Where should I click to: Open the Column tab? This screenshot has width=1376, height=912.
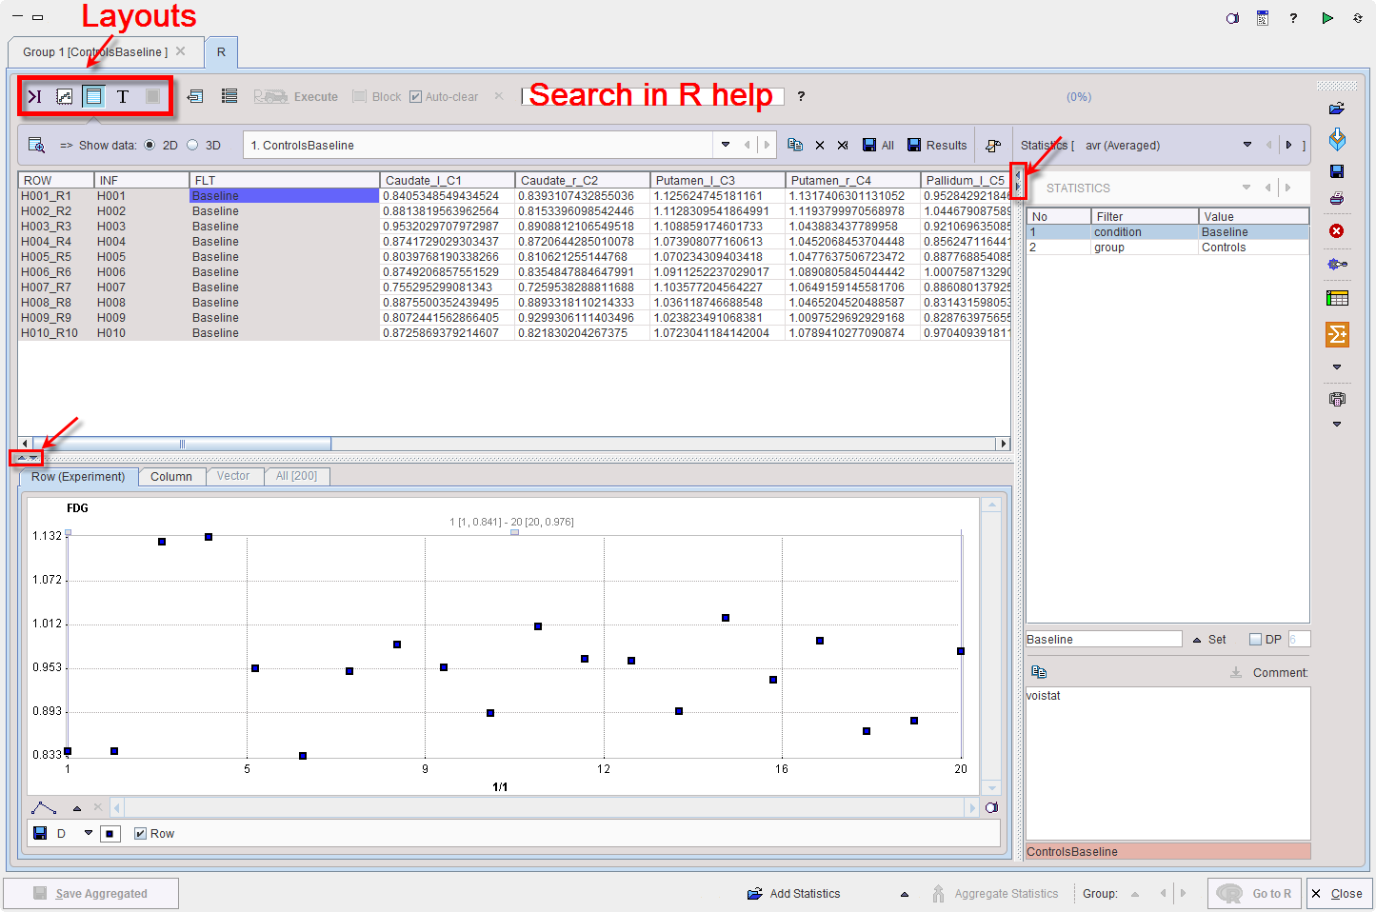click(x=171, y=477)
